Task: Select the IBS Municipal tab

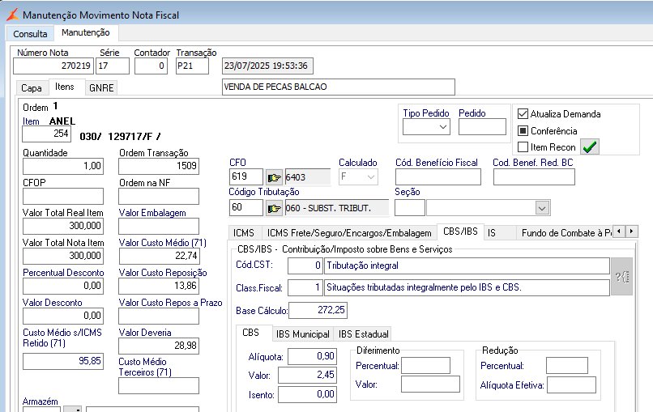Action: click(302, 333)
